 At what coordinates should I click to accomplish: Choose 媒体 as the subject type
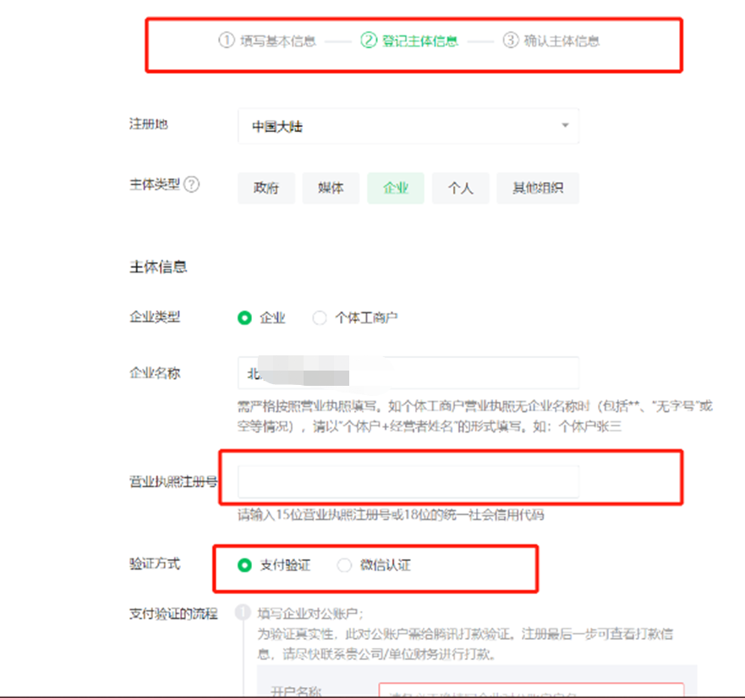331,189
